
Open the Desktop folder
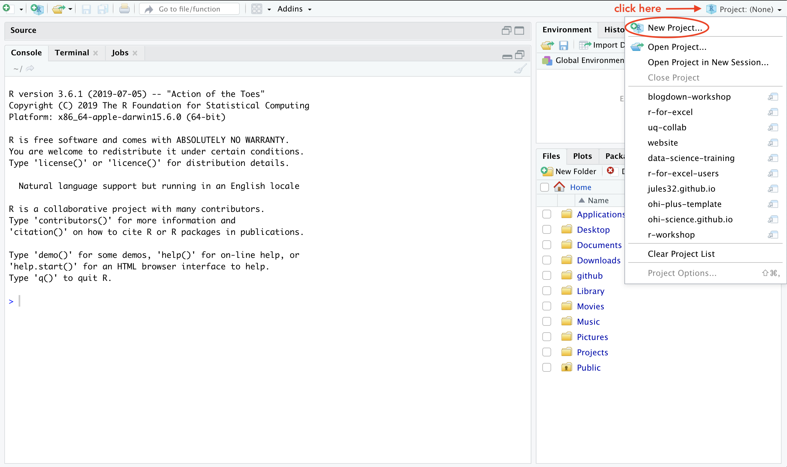[x=593, y=230]
